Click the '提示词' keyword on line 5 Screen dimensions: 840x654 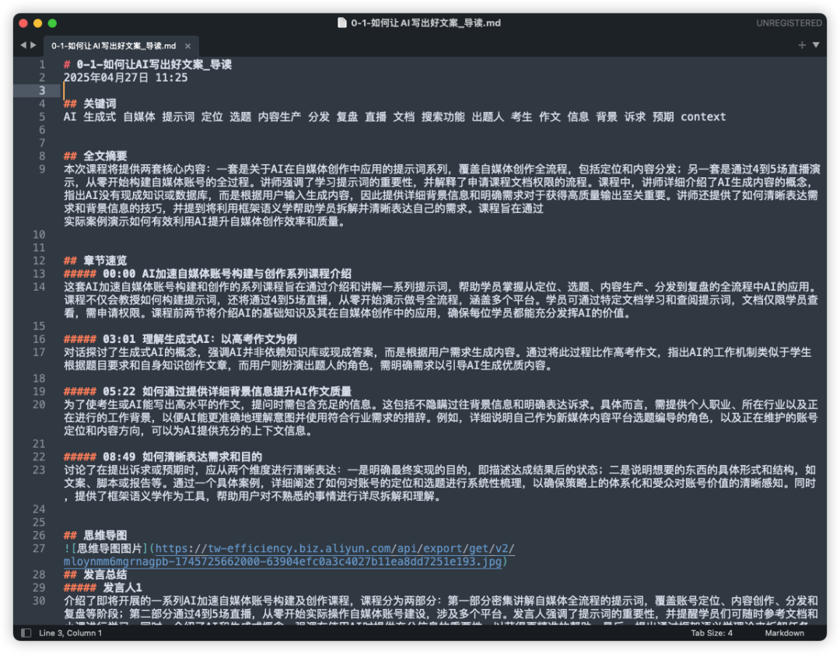point(178,117)
